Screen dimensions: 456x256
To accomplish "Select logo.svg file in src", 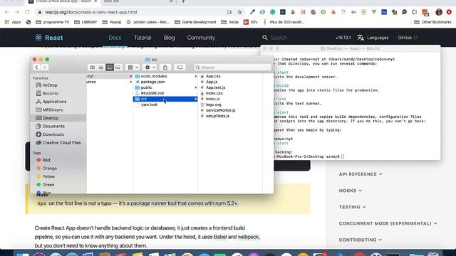I will pyautogui.click(x=214, y=105).
